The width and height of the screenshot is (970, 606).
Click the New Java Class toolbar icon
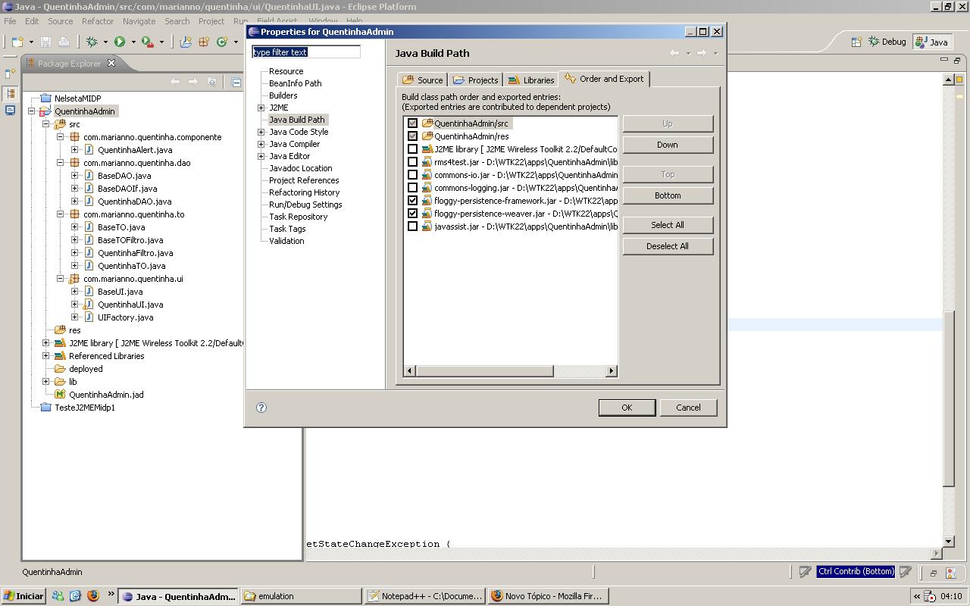222,42
